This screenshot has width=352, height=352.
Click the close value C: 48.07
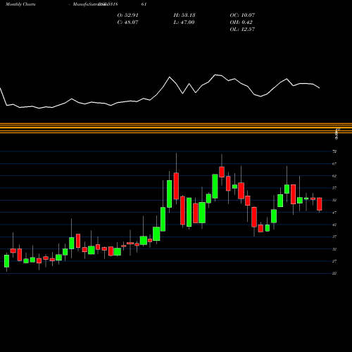coord(128,23)
